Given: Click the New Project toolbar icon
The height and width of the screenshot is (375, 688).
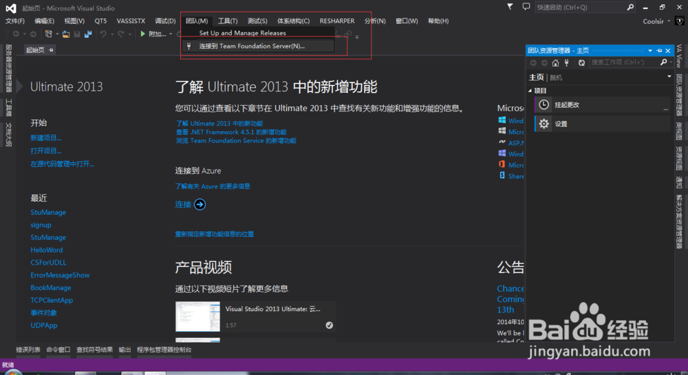Looking at the screenshot, I should coord(48,34).
